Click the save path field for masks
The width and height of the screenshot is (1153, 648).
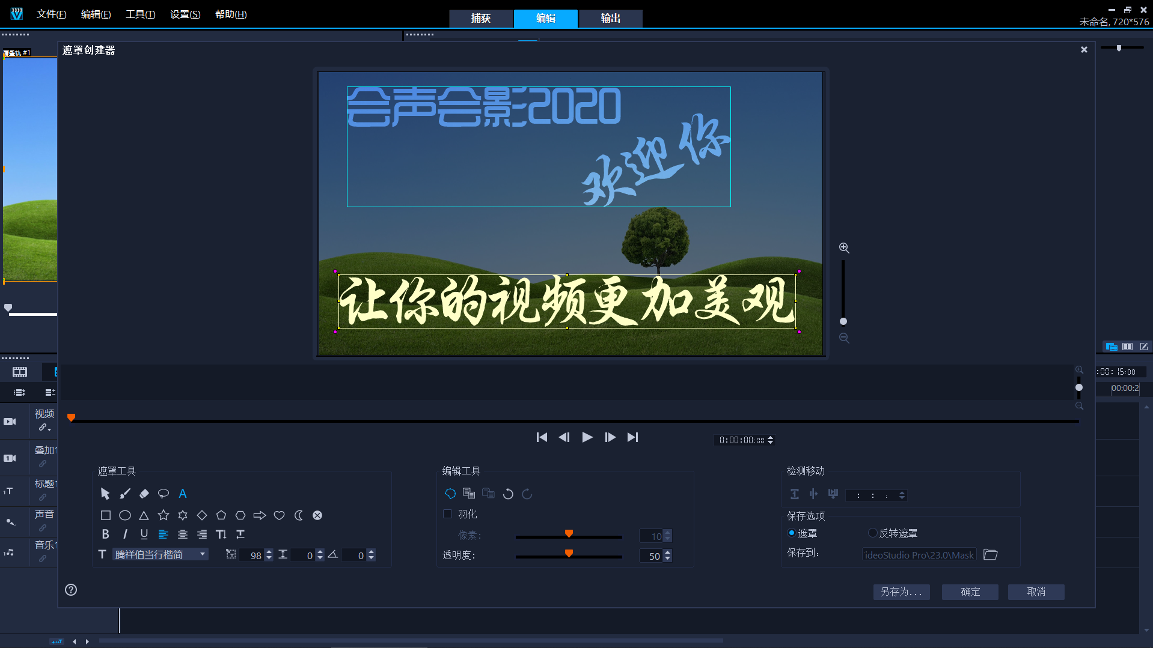point(919,555)
